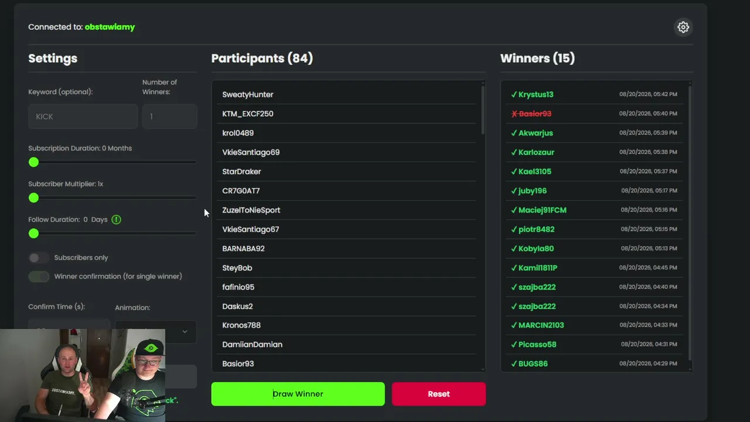Viewport: 750px width, 422px height.
Task: Open the settings gear icon
Action: (x=683, y=27)
